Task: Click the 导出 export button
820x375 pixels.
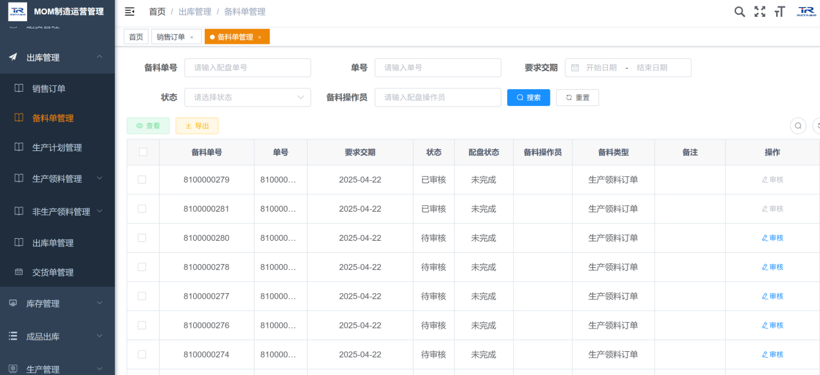Action: click(197, 126)
